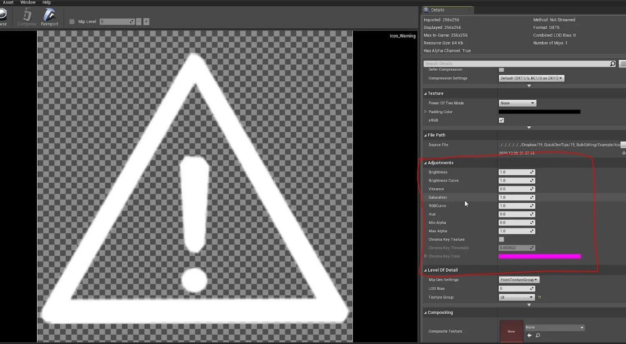Click the browse magnifier for Composite Texture

pyautogui.click(x=538, y=335)
